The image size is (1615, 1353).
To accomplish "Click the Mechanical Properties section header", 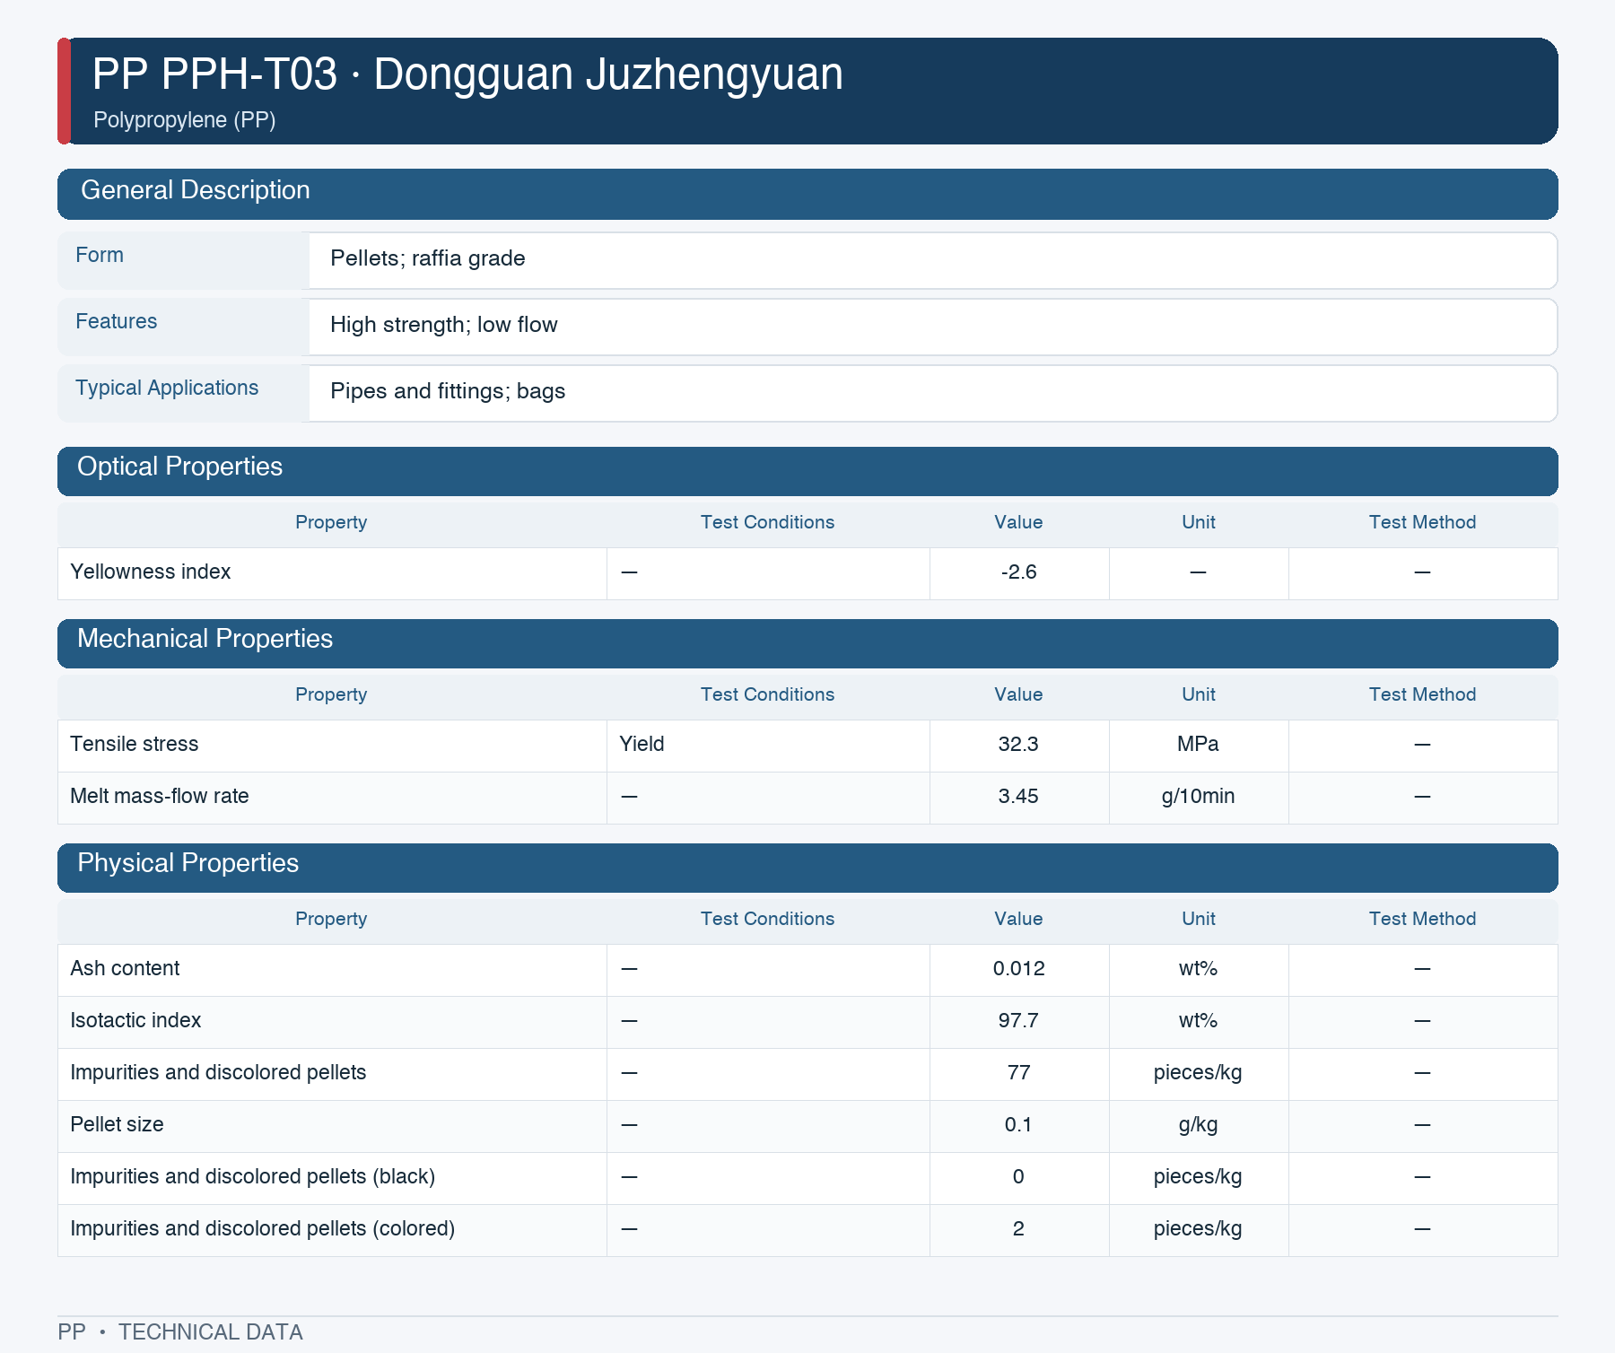I will (x=807, y=643).
